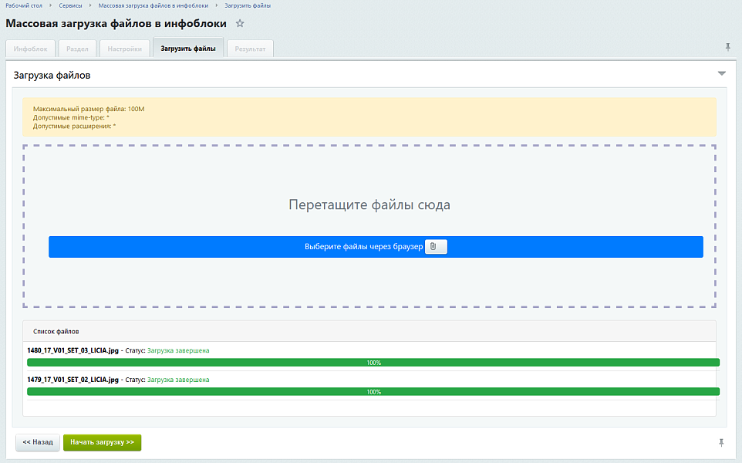Pin the button bar with bottom pin icon

coord(721,443)
